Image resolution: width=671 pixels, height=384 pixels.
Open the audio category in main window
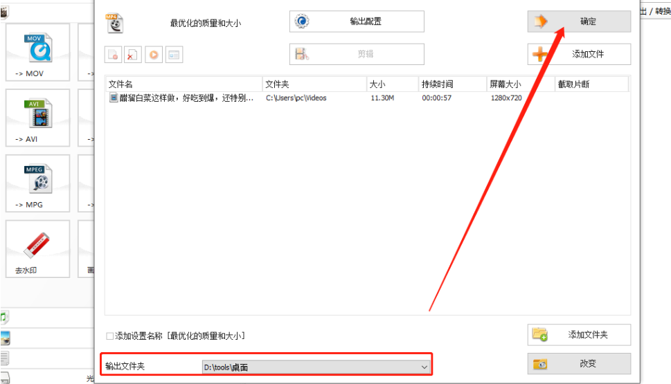[4, 318]
